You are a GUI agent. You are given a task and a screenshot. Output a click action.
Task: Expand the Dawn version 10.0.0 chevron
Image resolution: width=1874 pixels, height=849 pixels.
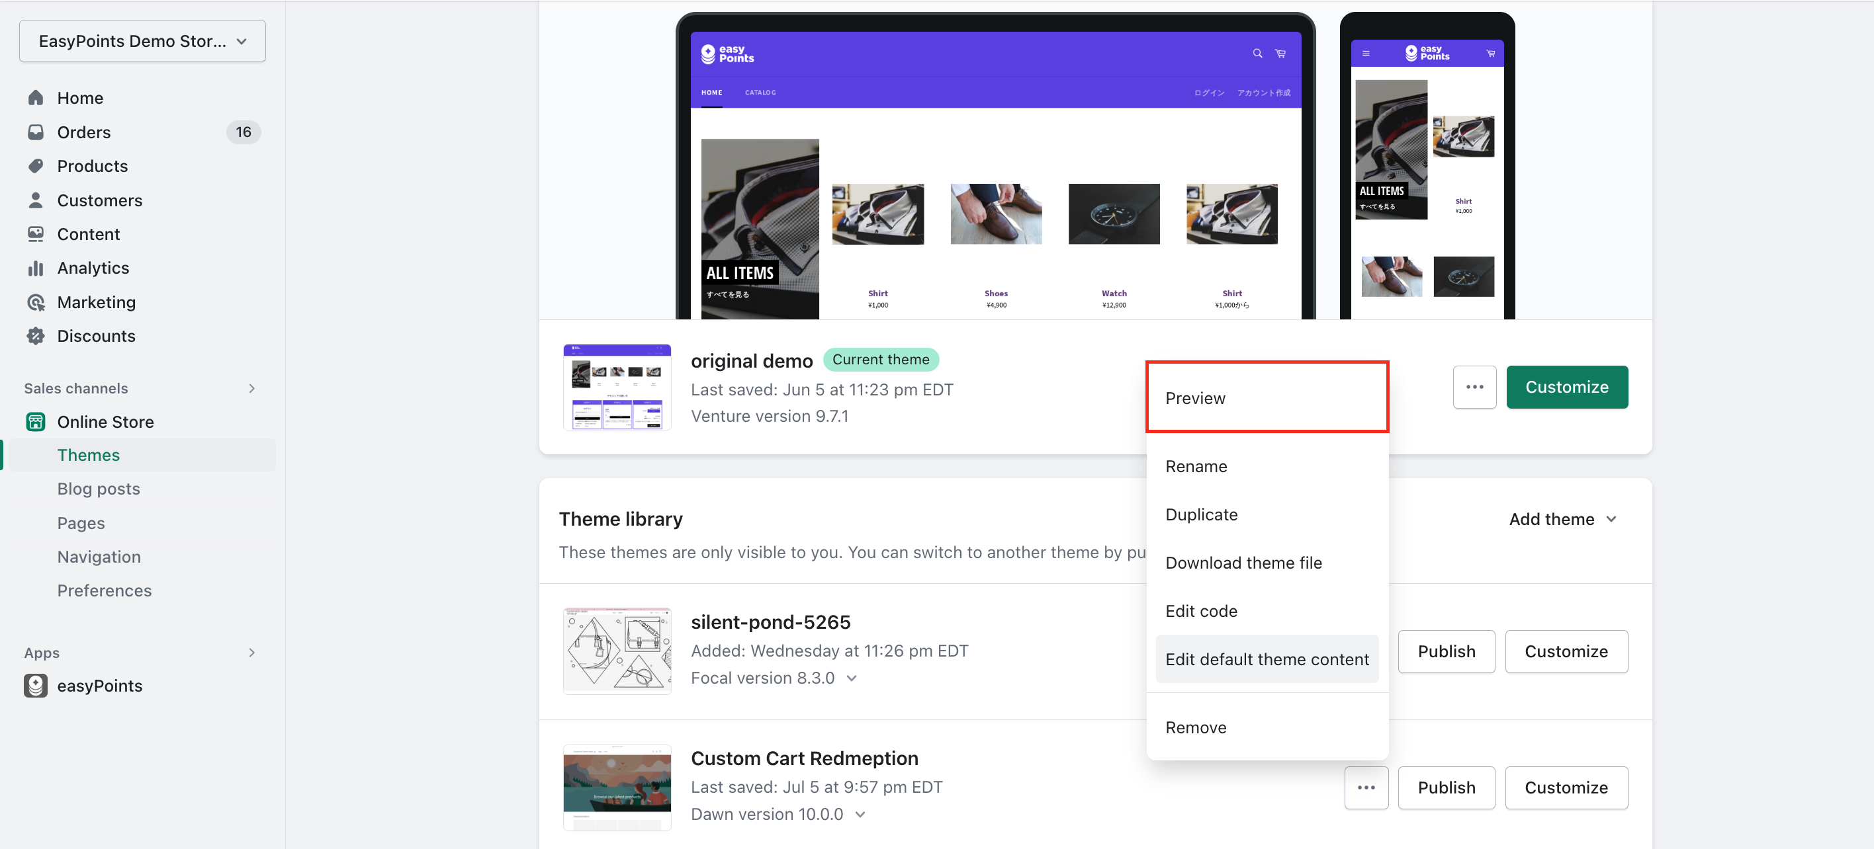point(861,814)
